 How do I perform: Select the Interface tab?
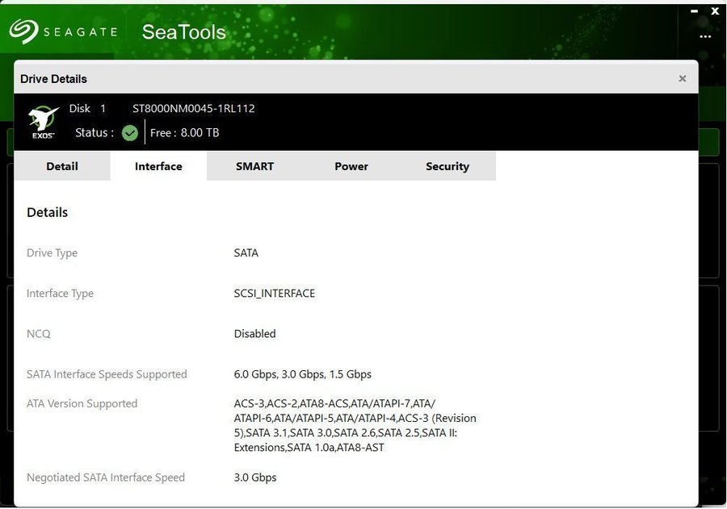[158, 166]
